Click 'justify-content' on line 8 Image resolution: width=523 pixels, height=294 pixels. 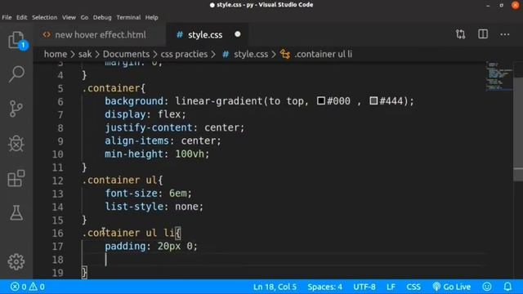pyautogui.click(x=149, y=127)
